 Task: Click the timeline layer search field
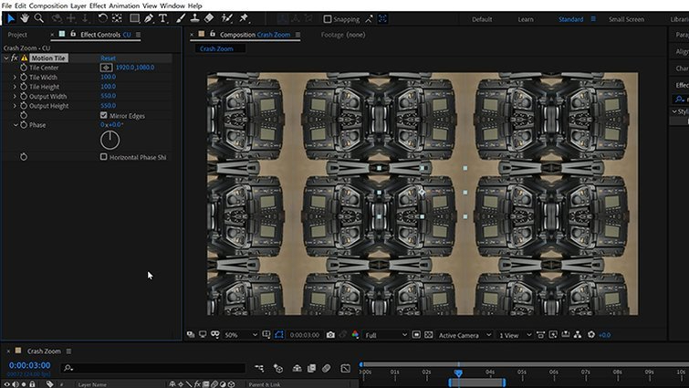[153, 368]
